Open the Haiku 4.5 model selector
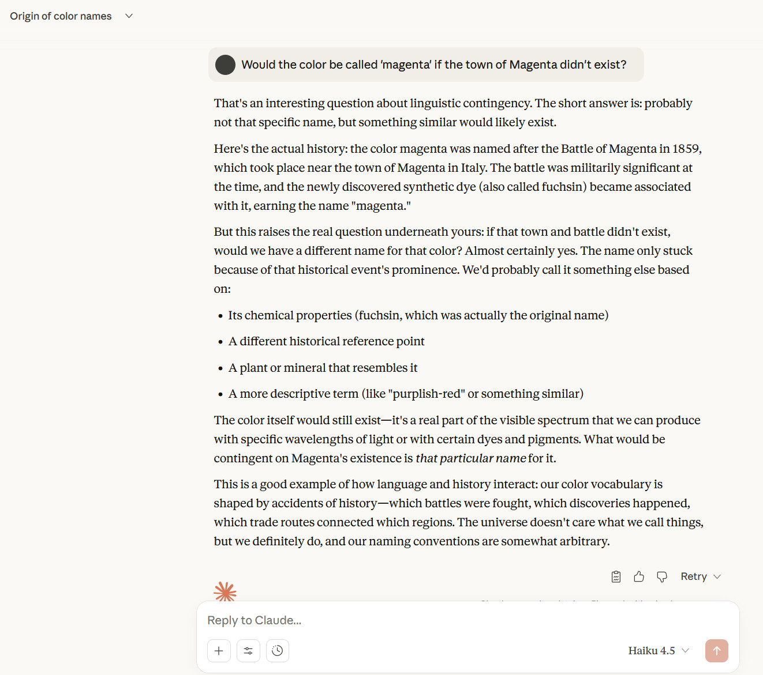This screenshot has height=675, width=763. pyautogui.click(x=658, y=650)
